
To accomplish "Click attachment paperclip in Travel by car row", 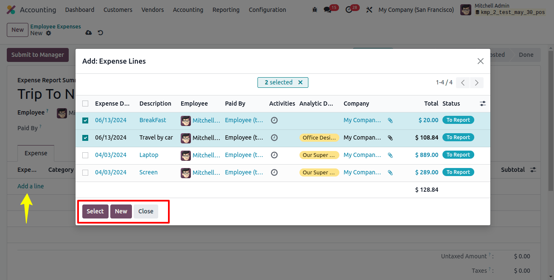I will 390,138.
